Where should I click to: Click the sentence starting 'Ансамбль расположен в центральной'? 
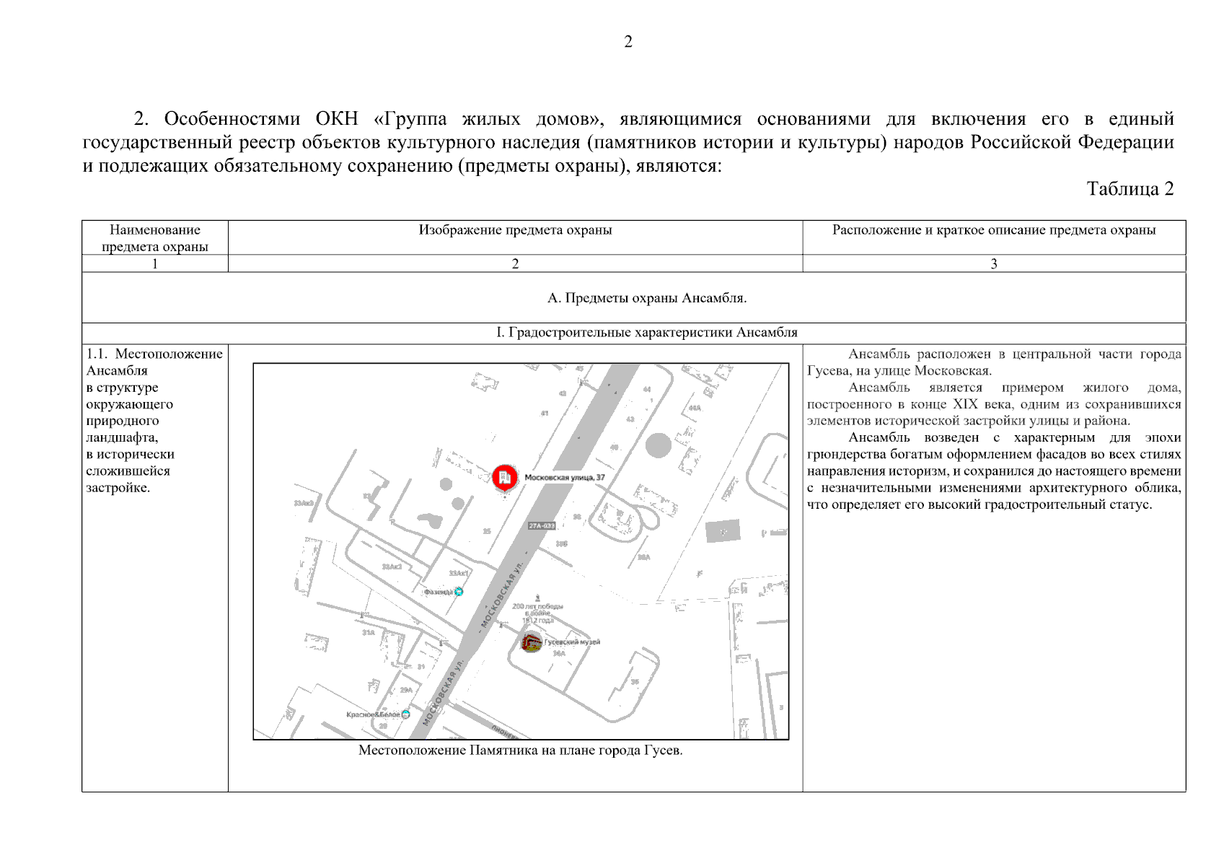994,362
